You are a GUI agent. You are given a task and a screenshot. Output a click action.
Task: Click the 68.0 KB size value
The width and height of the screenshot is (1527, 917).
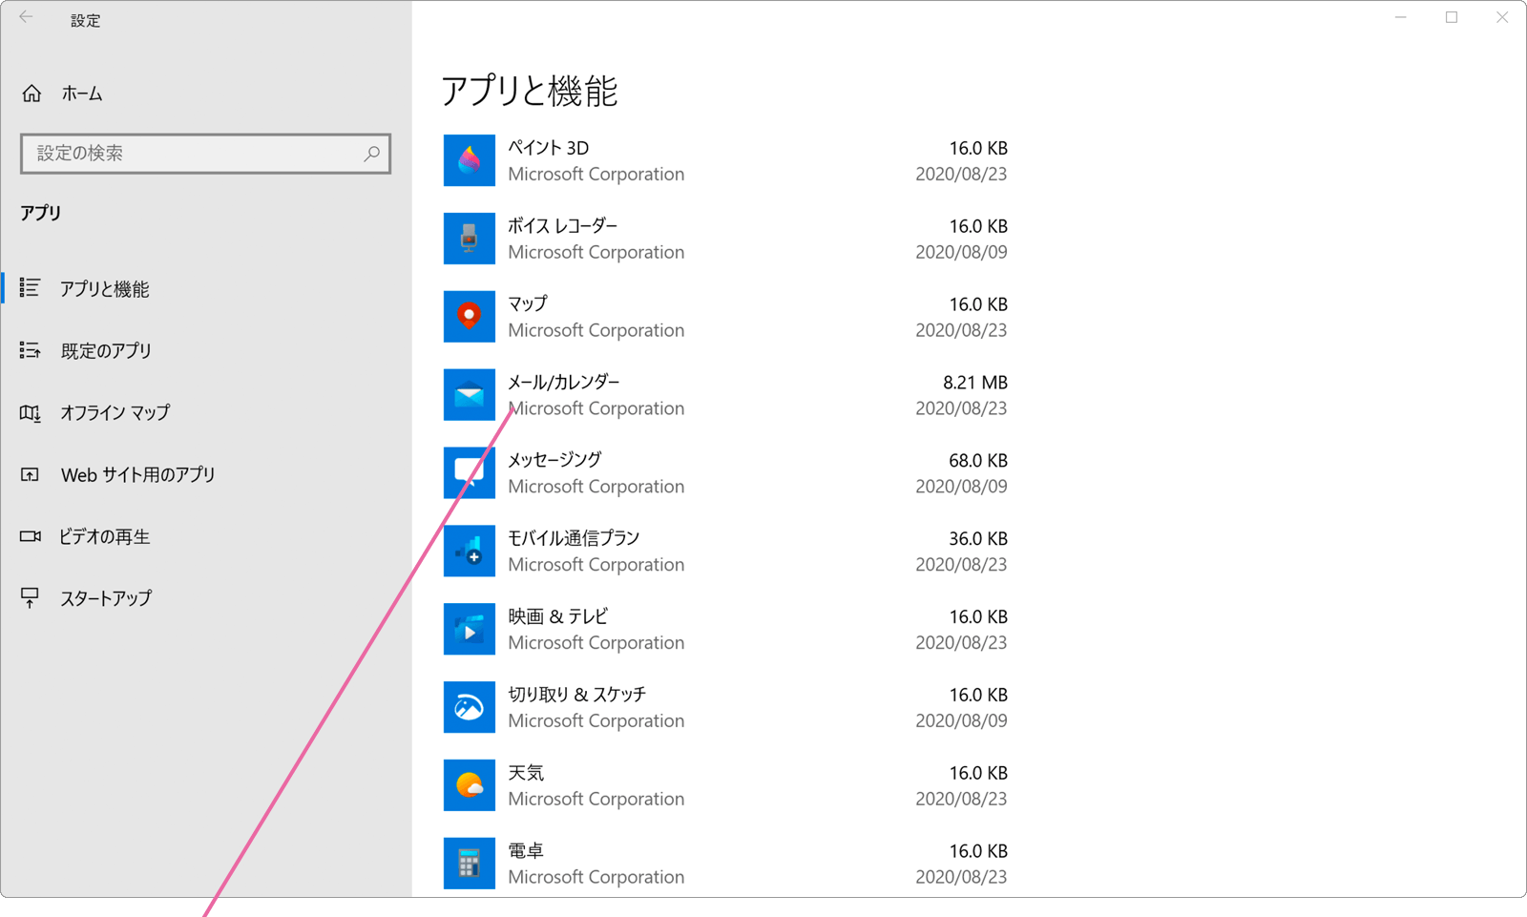click(x=978, y=461)
